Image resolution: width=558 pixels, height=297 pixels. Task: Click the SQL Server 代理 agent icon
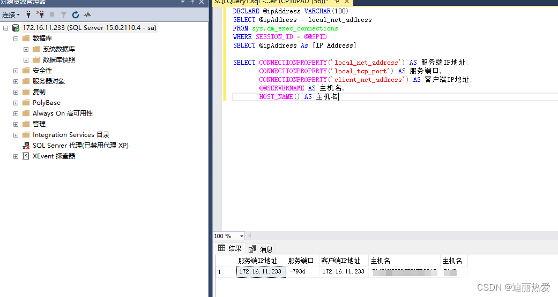pos(26,146)
